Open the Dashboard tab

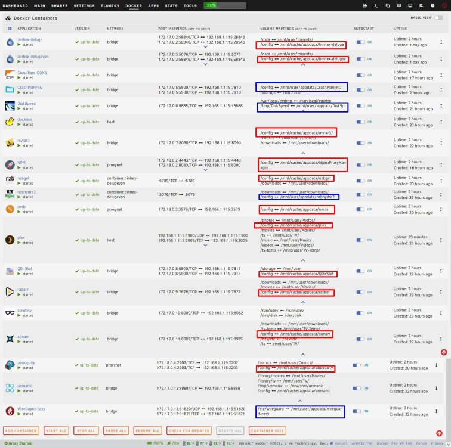[x=16, y=5]
